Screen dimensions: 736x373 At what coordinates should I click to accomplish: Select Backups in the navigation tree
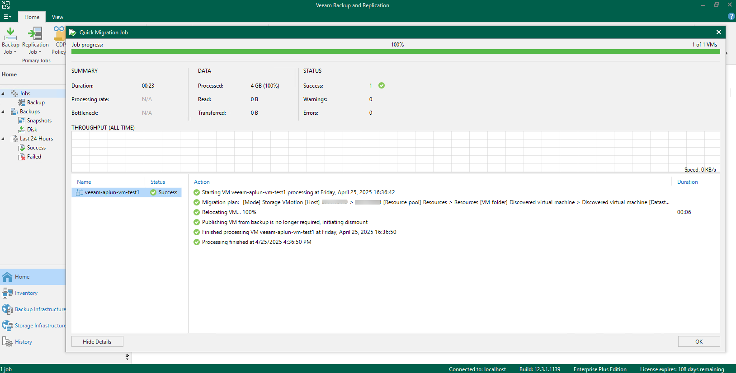tap(30, 112)
